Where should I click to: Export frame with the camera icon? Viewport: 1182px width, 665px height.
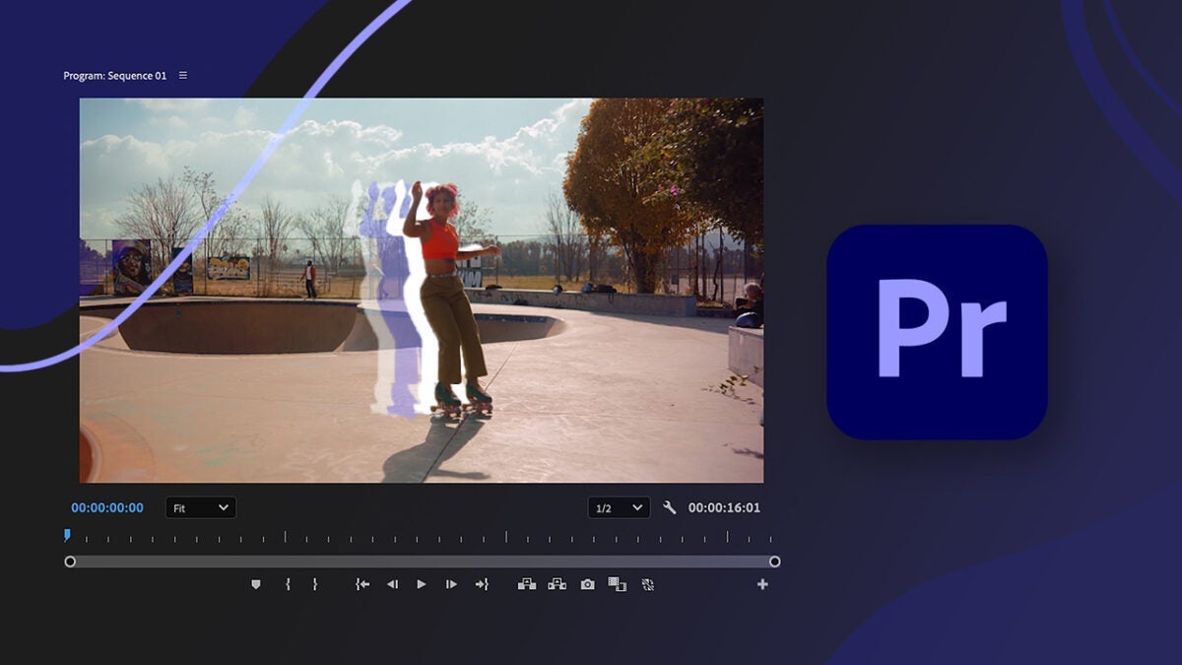pyautogui.click(x=588, y=584)
